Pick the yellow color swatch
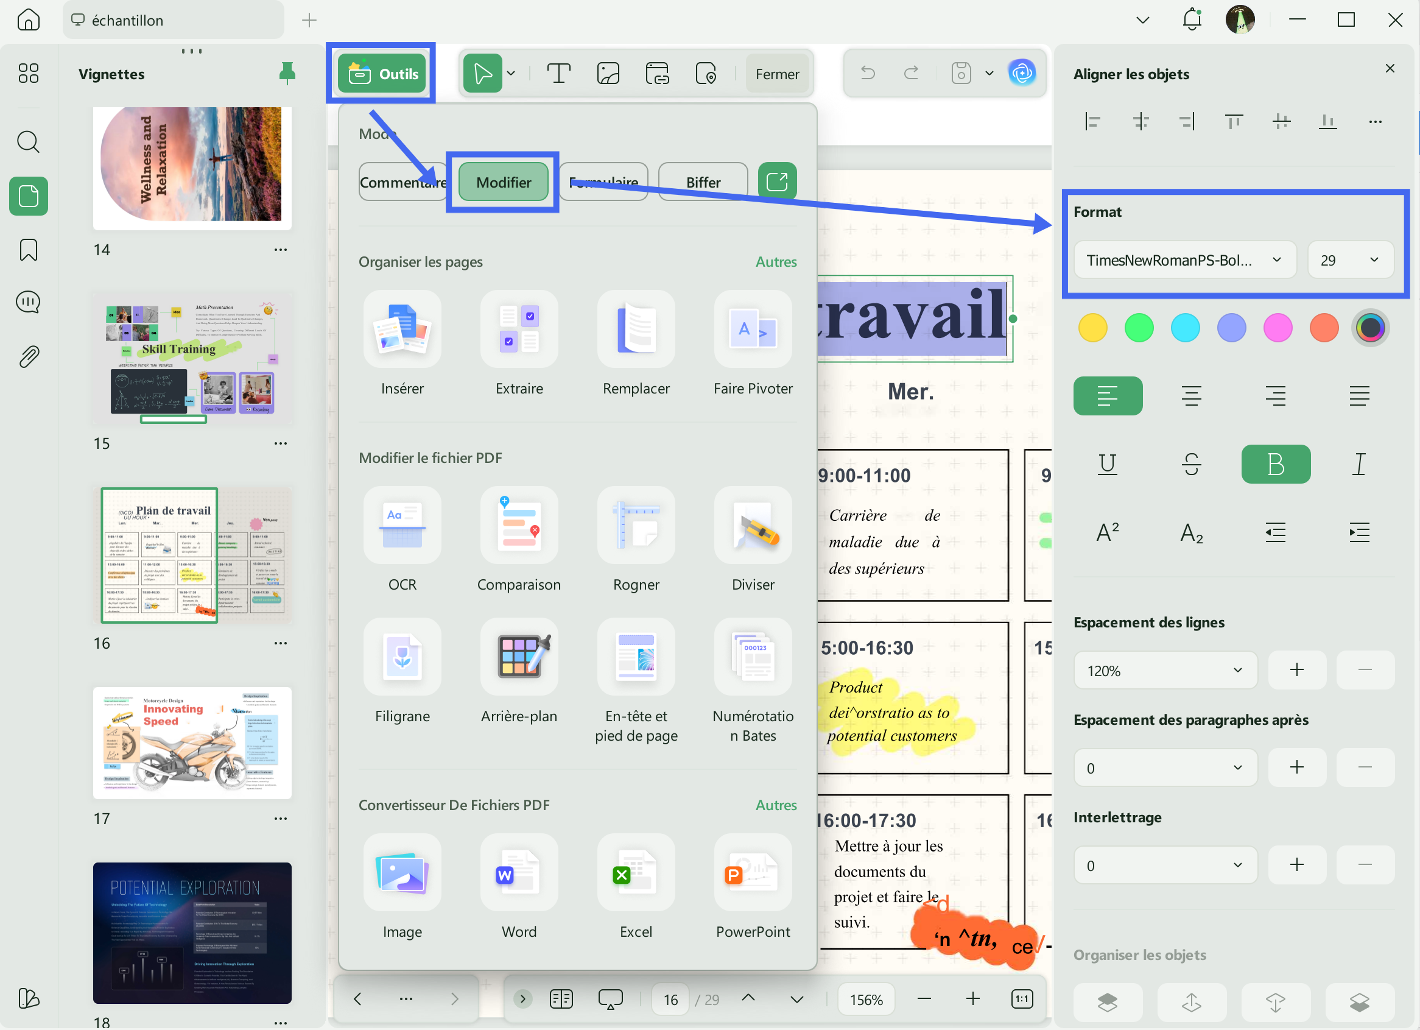Screen dimensions: 1420x1030 1092,328
